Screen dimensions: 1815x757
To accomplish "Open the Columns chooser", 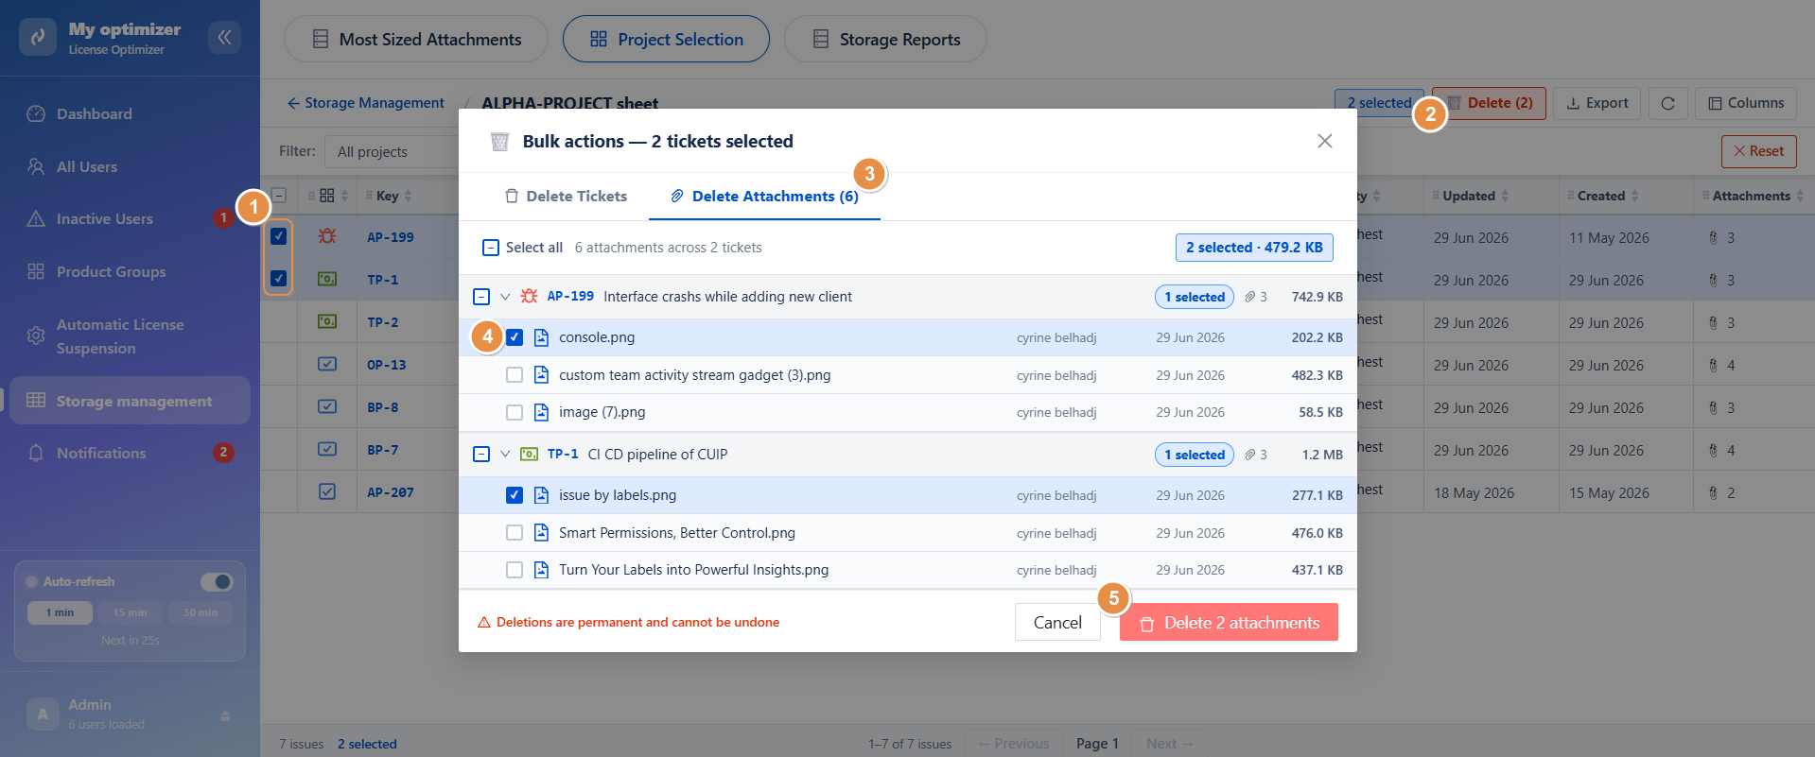I will (1746, 103).
